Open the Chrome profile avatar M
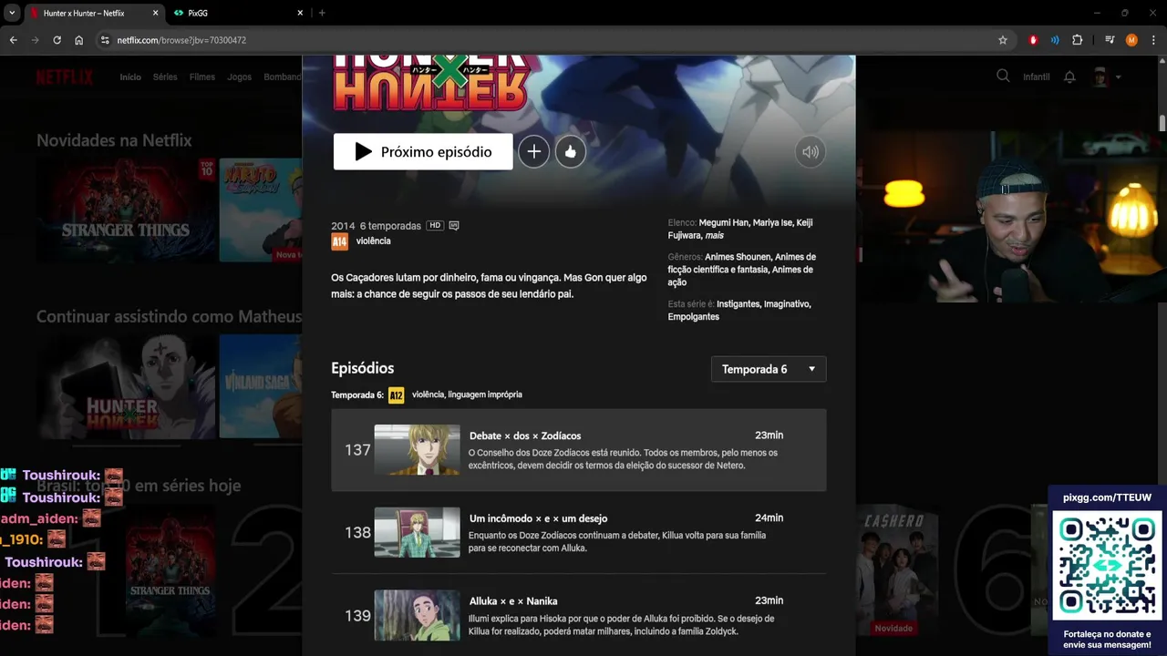This screenshot has width=1167, height=656. (1131, 40)
